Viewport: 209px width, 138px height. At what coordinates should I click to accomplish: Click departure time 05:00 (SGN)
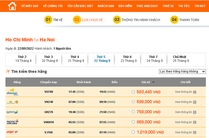76,132
